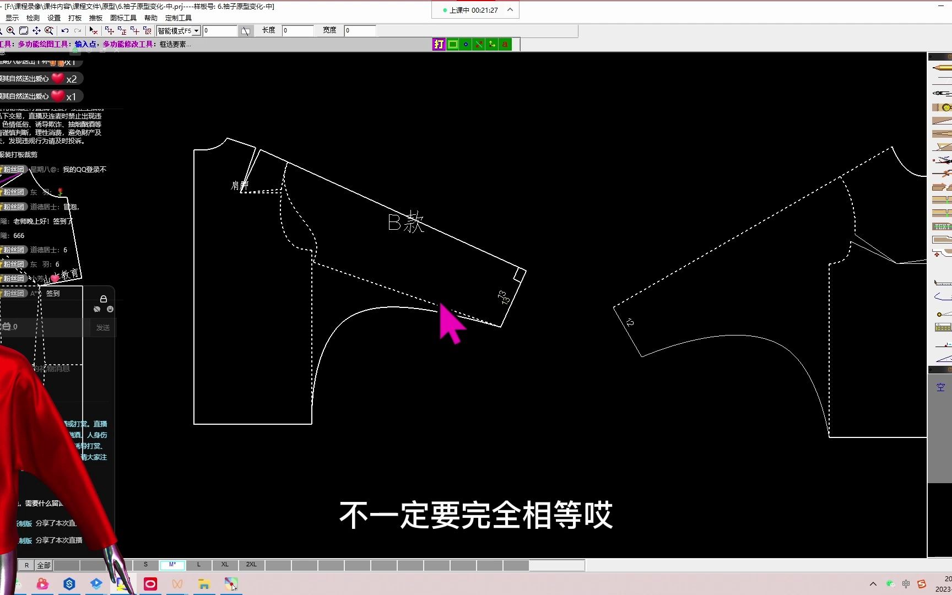Click the B款 label on the pattern
Screen dimensions: 952x595
pos(405,223)
